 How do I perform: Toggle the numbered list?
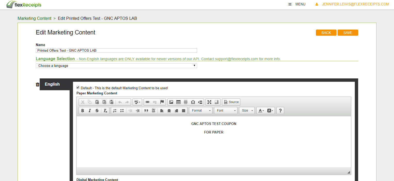click(x=115, y=111)
